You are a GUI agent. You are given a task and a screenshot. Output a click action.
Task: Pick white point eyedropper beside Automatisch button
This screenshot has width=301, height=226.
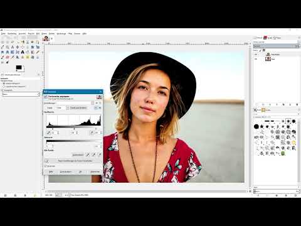(x=100, y=155)
